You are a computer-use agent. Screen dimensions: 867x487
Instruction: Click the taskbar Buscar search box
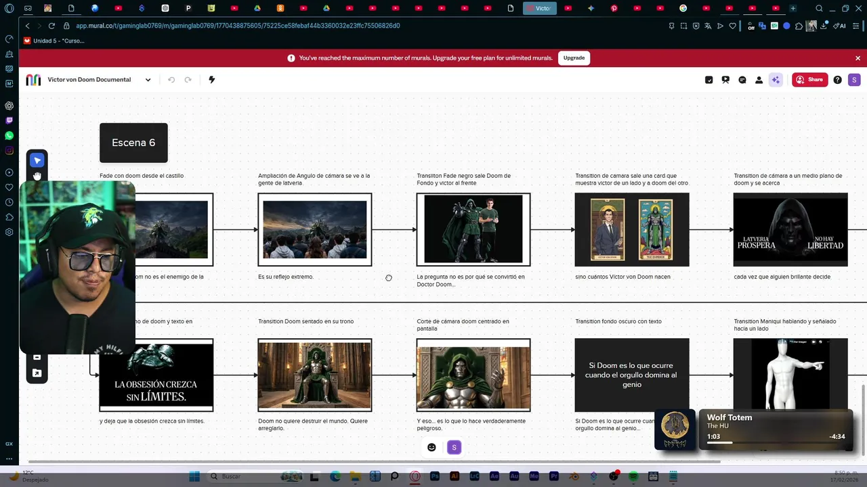[255, 476]
